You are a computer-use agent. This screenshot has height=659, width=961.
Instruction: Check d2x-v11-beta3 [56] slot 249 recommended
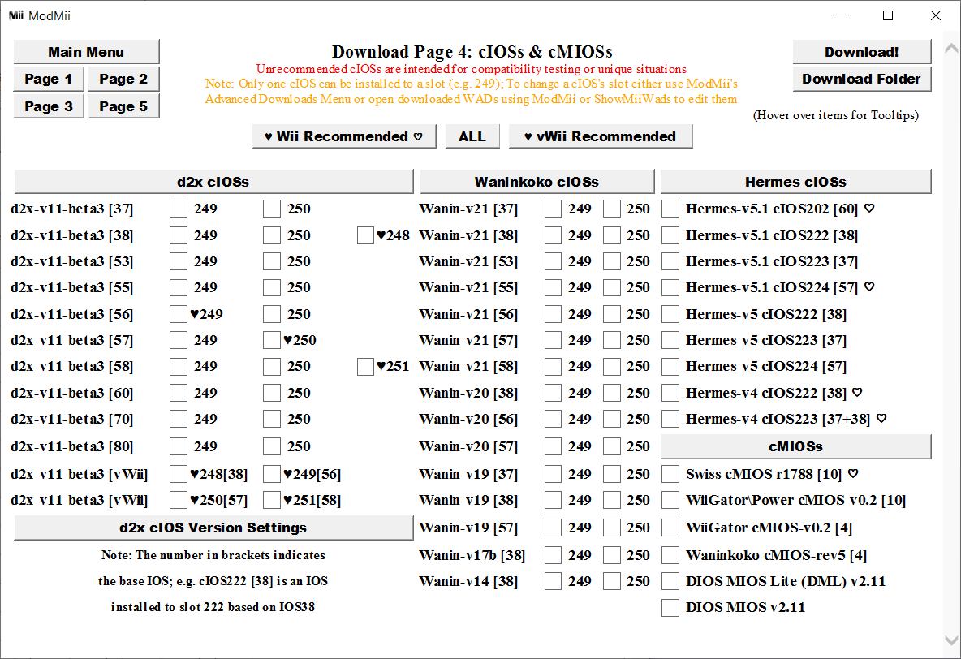(x=179, y=314)
